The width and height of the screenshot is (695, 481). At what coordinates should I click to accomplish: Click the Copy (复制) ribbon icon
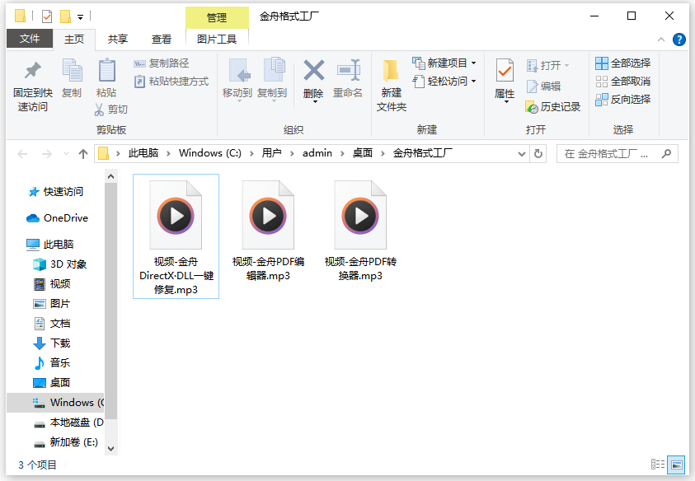click(72, 71)
